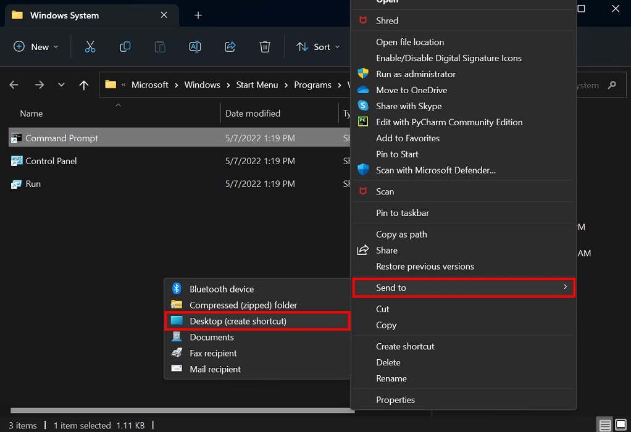This screenshot has width=631, height=432.
Task: Choose Edit with PyCharm Community Edition
Action: pyautogui.click(x=464, y=122)
